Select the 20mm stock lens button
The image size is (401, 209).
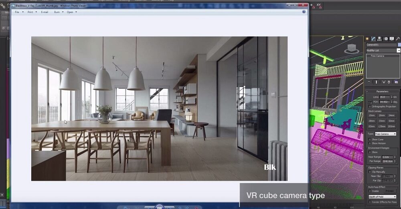tap(382, 116)
